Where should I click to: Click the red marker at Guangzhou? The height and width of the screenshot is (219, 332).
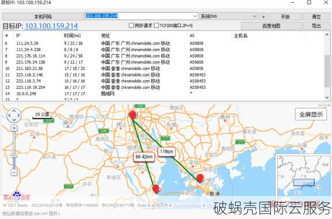(133, 115)
